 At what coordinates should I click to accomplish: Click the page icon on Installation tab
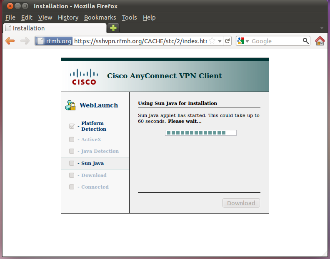(x=8, y=28)
